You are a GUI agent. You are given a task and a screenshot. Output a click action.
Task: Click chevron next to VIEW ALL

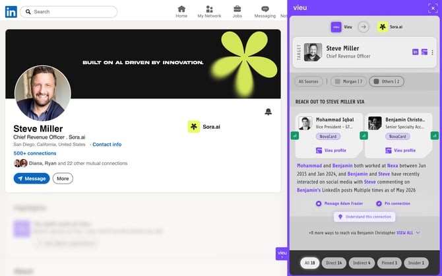point(418,233)
